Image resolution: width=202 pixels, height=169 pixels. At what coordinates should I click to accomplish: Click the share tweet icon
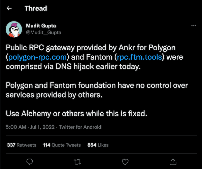coord(173,161)
